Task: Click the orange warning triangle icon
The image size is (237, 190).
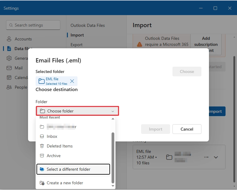Action: (140, 44)
